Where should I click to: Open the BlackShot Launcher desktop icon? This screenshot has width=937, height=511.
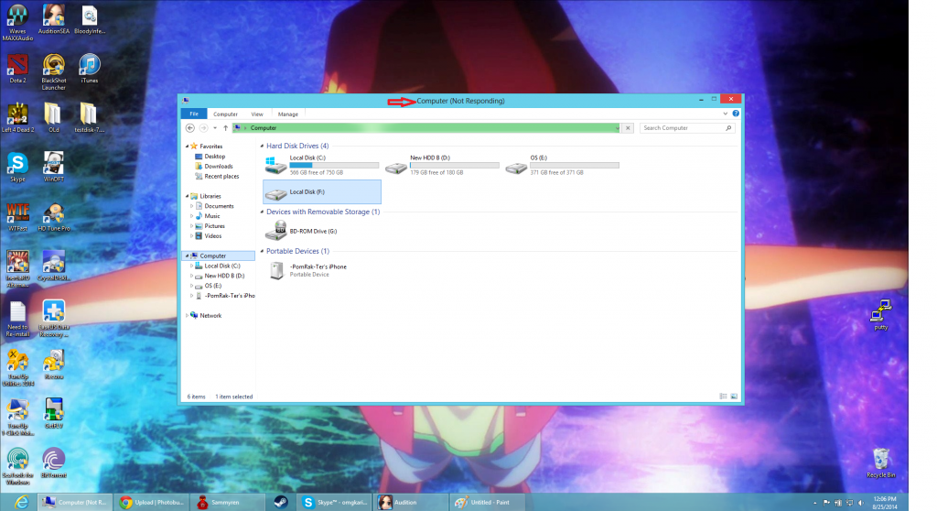(x=53, y=71)
